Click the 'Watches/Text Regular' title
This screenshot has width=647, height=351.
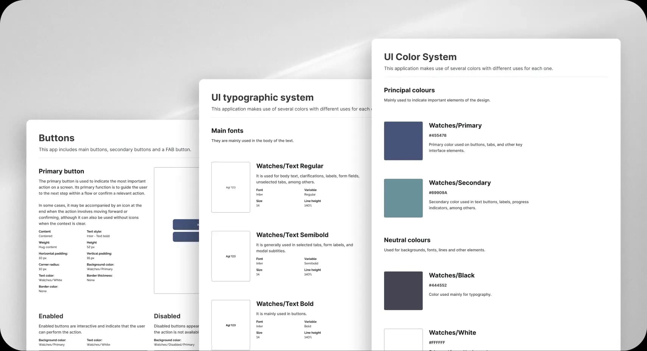[290, 166]
